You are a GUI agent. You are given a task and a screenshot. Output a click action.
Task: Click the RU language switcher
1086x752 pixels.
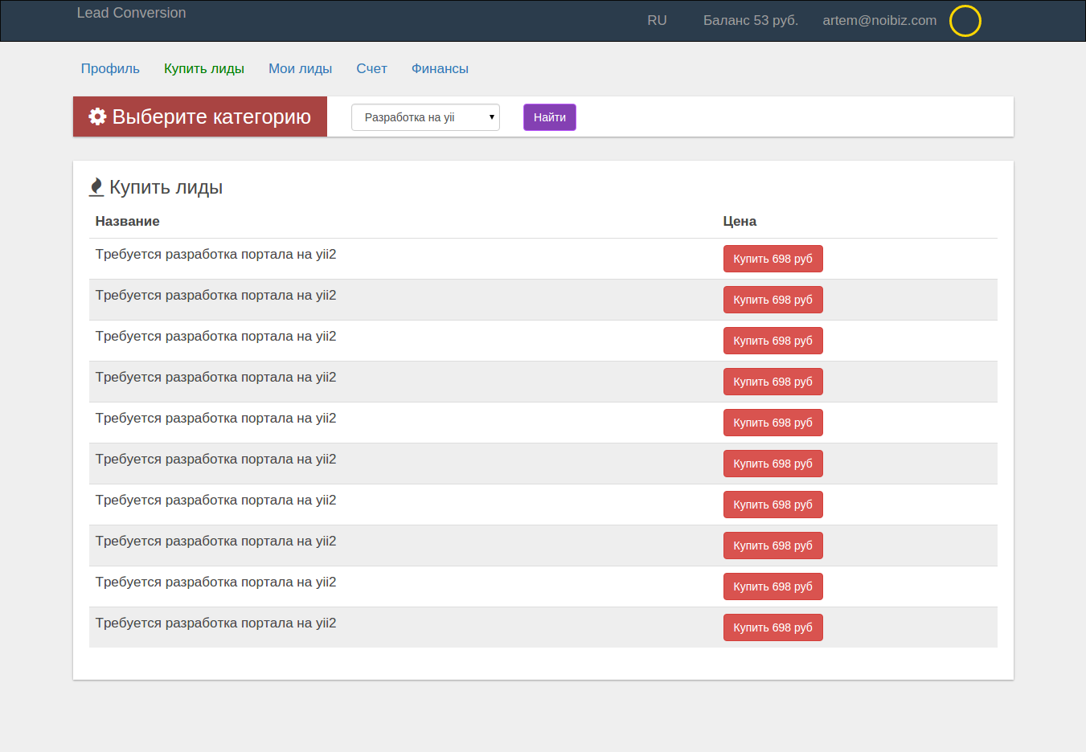tap(657, 21)
